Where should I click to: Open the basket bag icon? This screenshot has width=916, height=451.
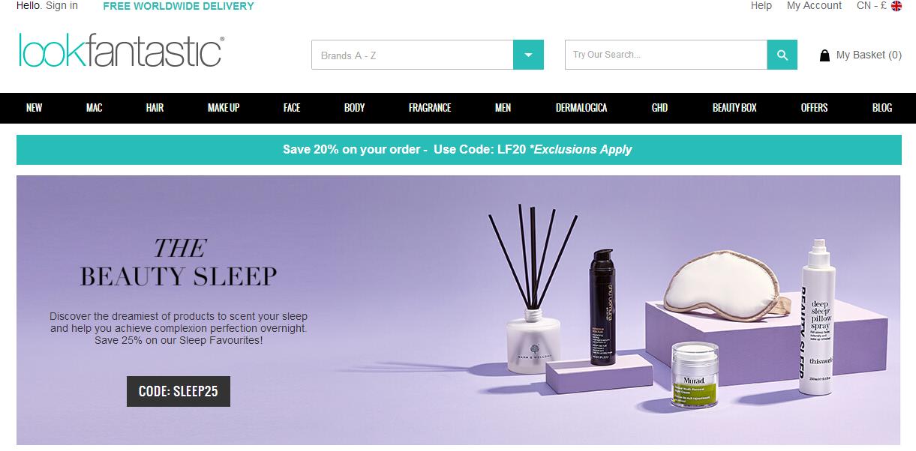tap(824, 55)
